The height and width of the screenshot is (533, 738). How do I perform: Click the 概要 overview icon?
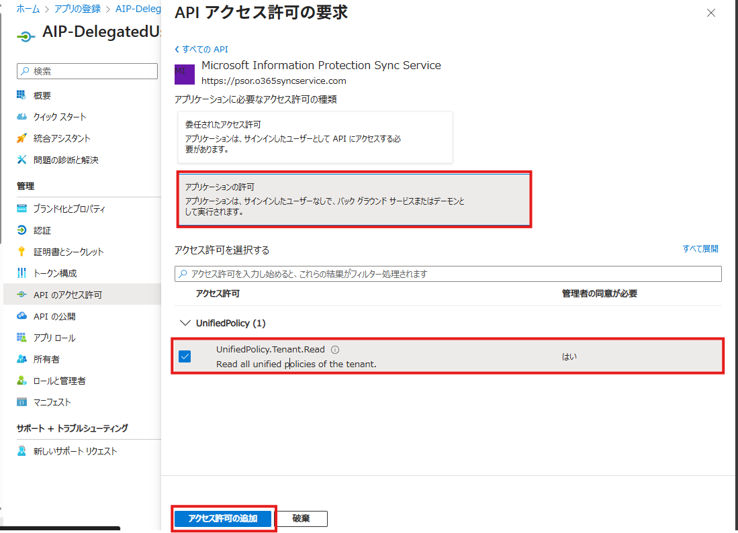(x=21, y=95)
